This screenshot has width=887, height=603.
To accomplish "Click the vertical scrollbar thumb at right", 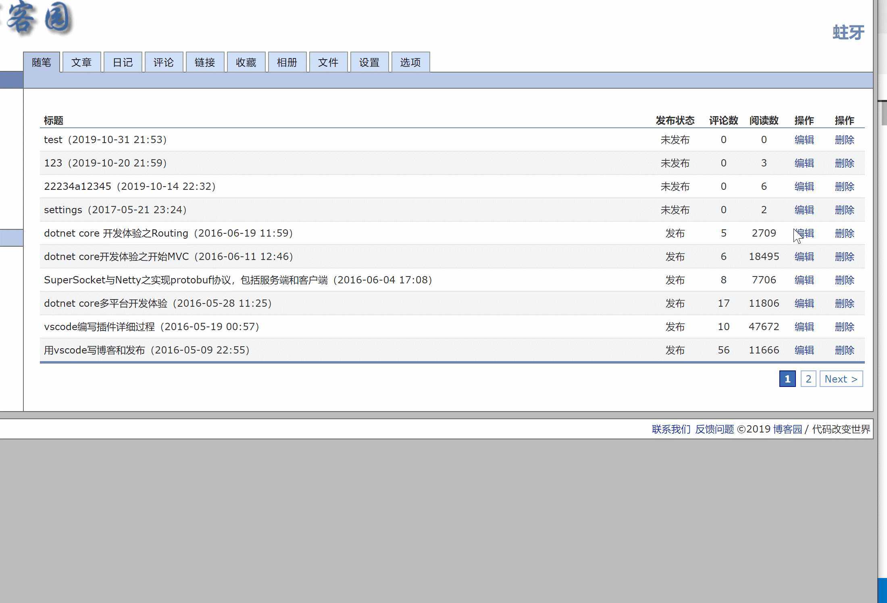I will coord(884,113).
